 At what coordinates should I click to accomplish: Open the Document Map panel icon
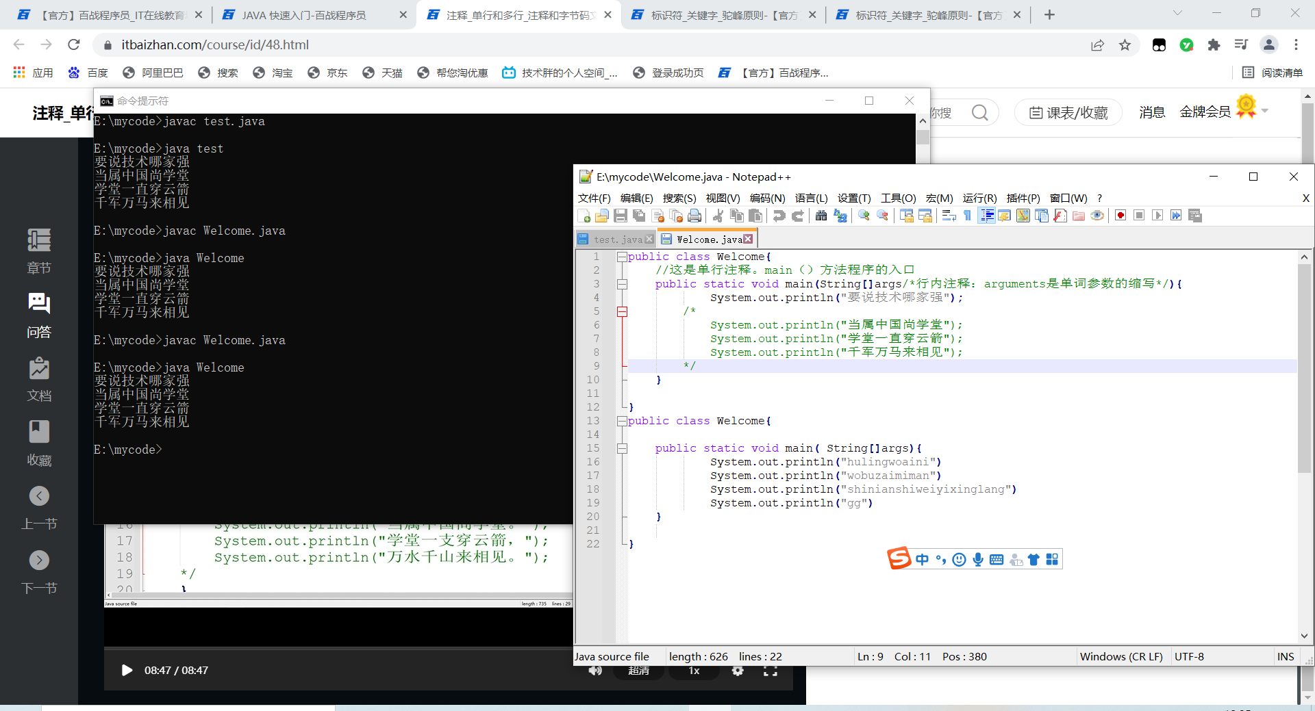coord(1023,216)
